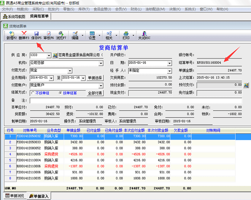
Task: Click the 业务类型 column header
Action: click(54, 130)
